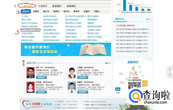Image resolution: width=173 pixels, height=110 pixels.
Task: Open 南京市栖霞区医院 link
Action: coord(50,30)
